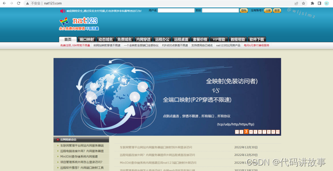Click the not-secure warning icon in address bar
The image size is (333, 171).
click(27, 3)
